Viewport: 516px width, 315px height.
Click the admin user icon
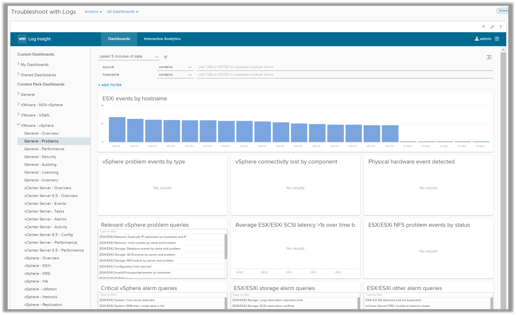tap(477, 39)
